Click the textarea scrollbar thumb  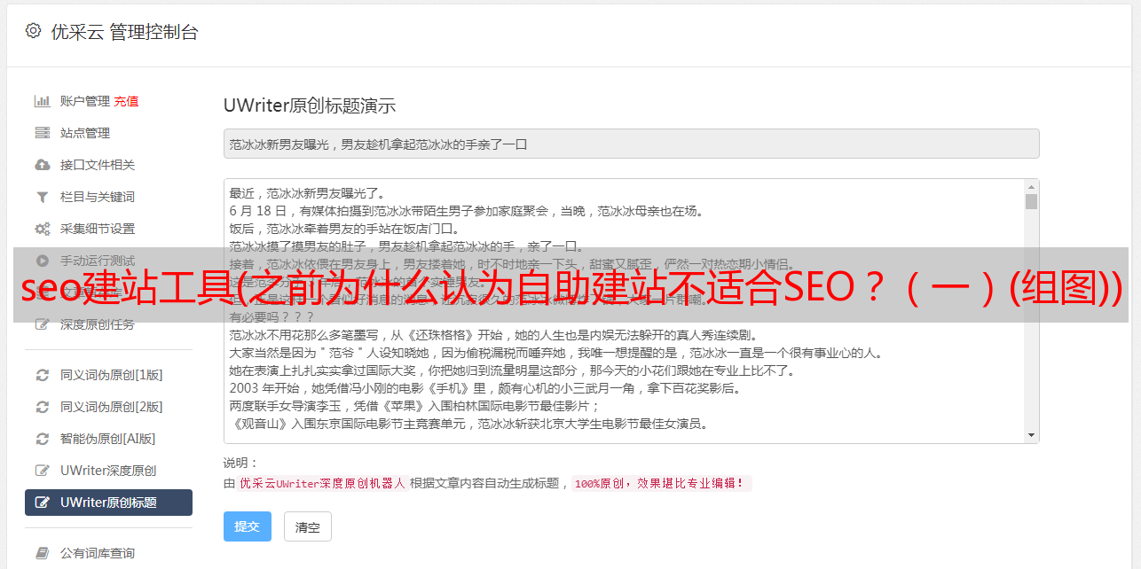[x=1031, y=202]
